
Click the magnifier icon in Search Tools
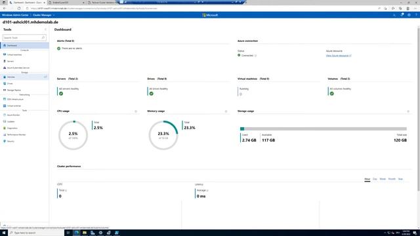click(43, 38)
